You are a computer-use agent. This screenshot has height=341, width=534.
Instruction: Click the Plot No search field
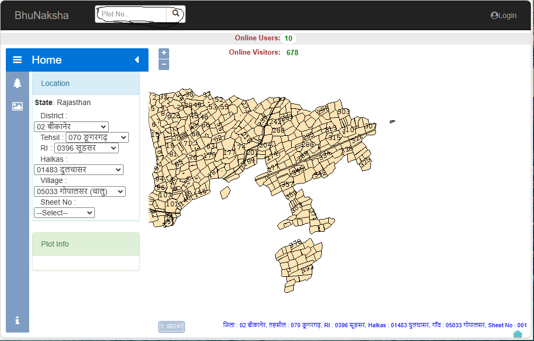coord(132,14)
